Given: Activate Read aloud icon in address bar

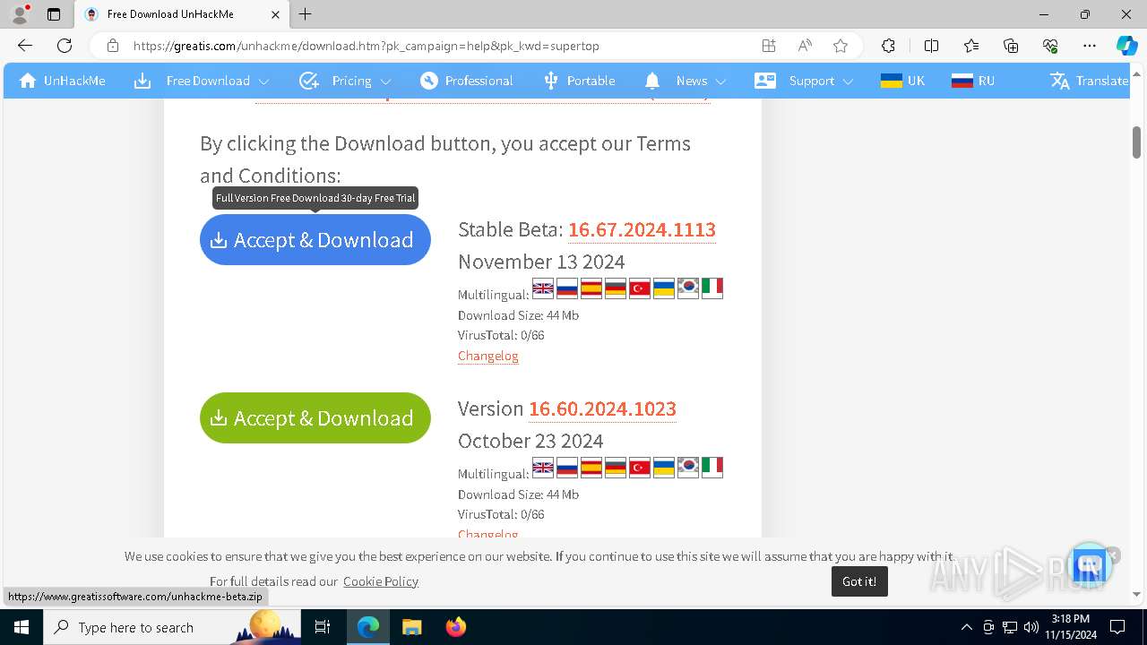Looking at the screenshot, I should (x=805, y=46).
